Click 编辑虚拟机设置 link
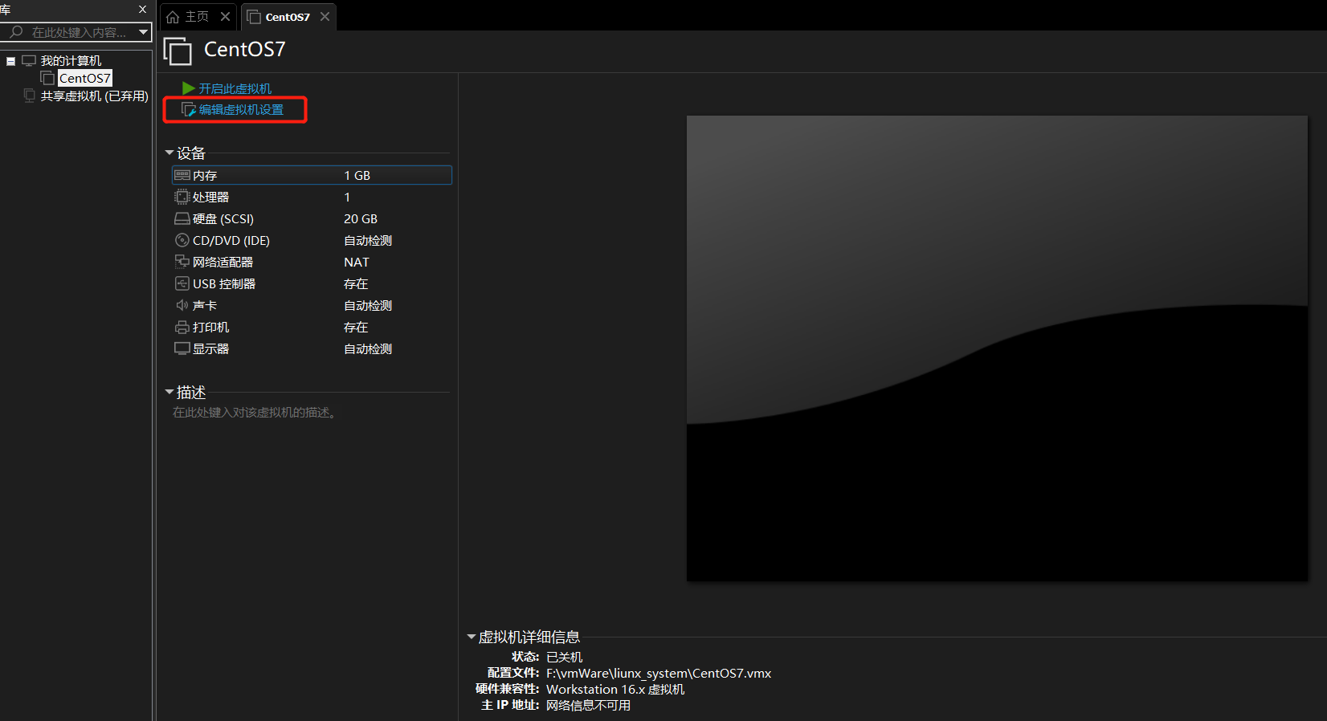 [241, 109]
